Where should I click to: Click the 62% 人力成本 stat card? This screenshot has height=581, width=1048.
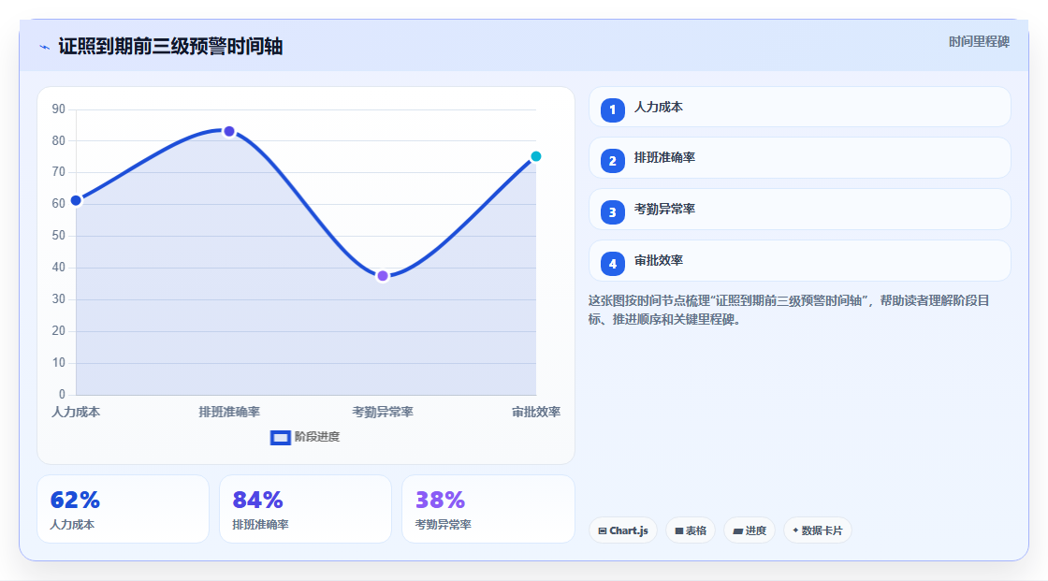click(x=123, y=509)
